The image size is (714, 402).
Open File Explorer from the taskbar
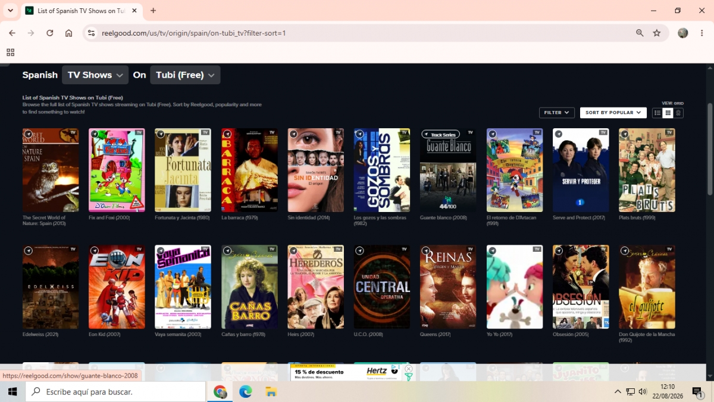click(x=271, y=391)
